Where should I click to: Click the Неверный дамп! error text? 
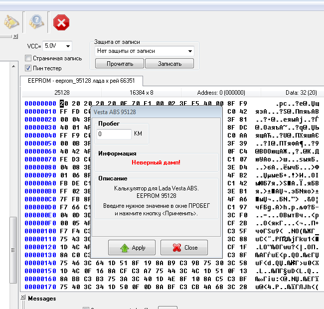tap(156, 162)
